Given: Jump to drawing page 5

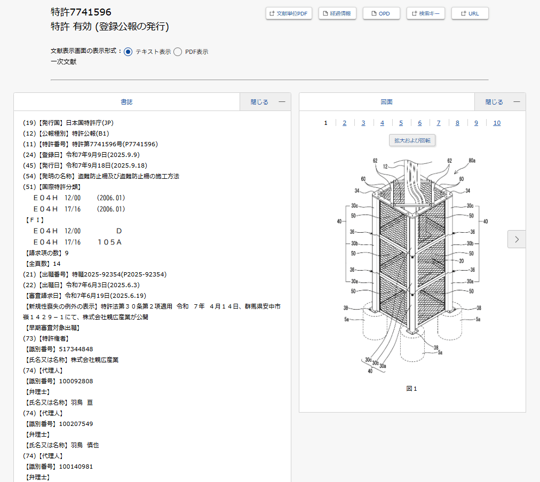Looking at the screenshot, I should [x=401, y=123].
